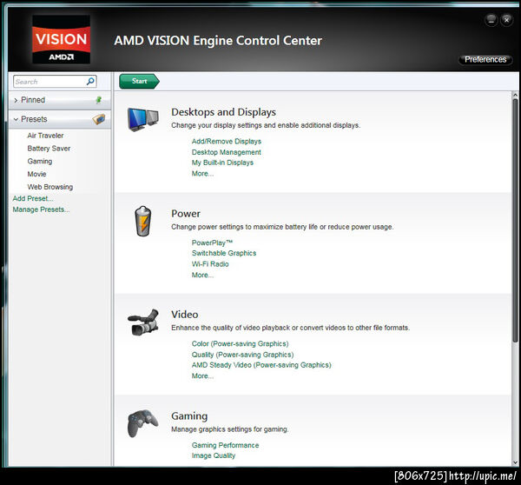Click the Start breadcrumb button

point(139,81)
